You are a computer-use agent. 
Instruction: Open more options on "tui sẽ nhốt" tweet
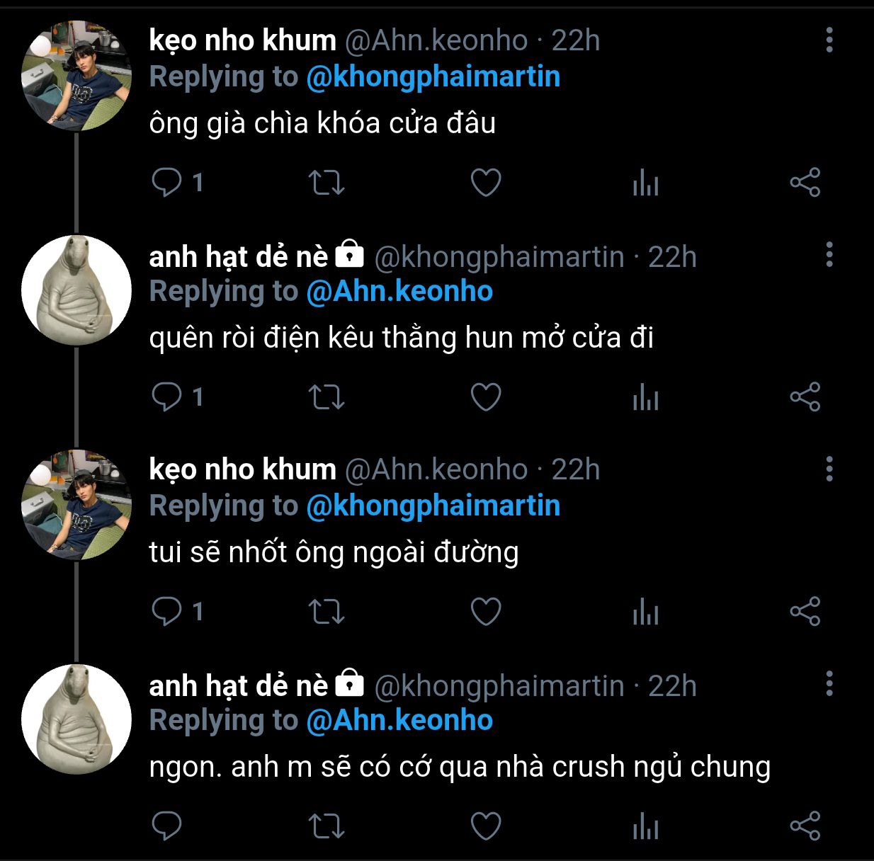(829, 469)
